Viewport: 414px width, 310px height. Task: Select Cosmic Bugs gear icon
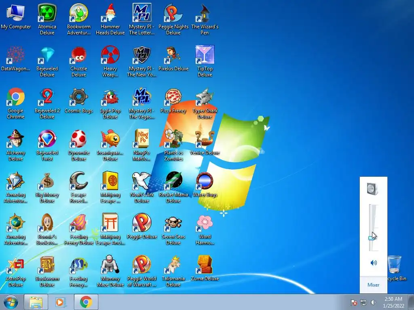tap(79, 101)
